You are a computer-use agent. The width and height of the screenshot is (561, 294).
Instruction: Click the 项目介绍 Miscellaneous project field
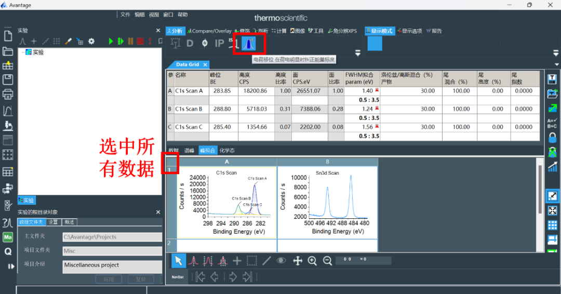pyautogui.click(x=112, y=267)
